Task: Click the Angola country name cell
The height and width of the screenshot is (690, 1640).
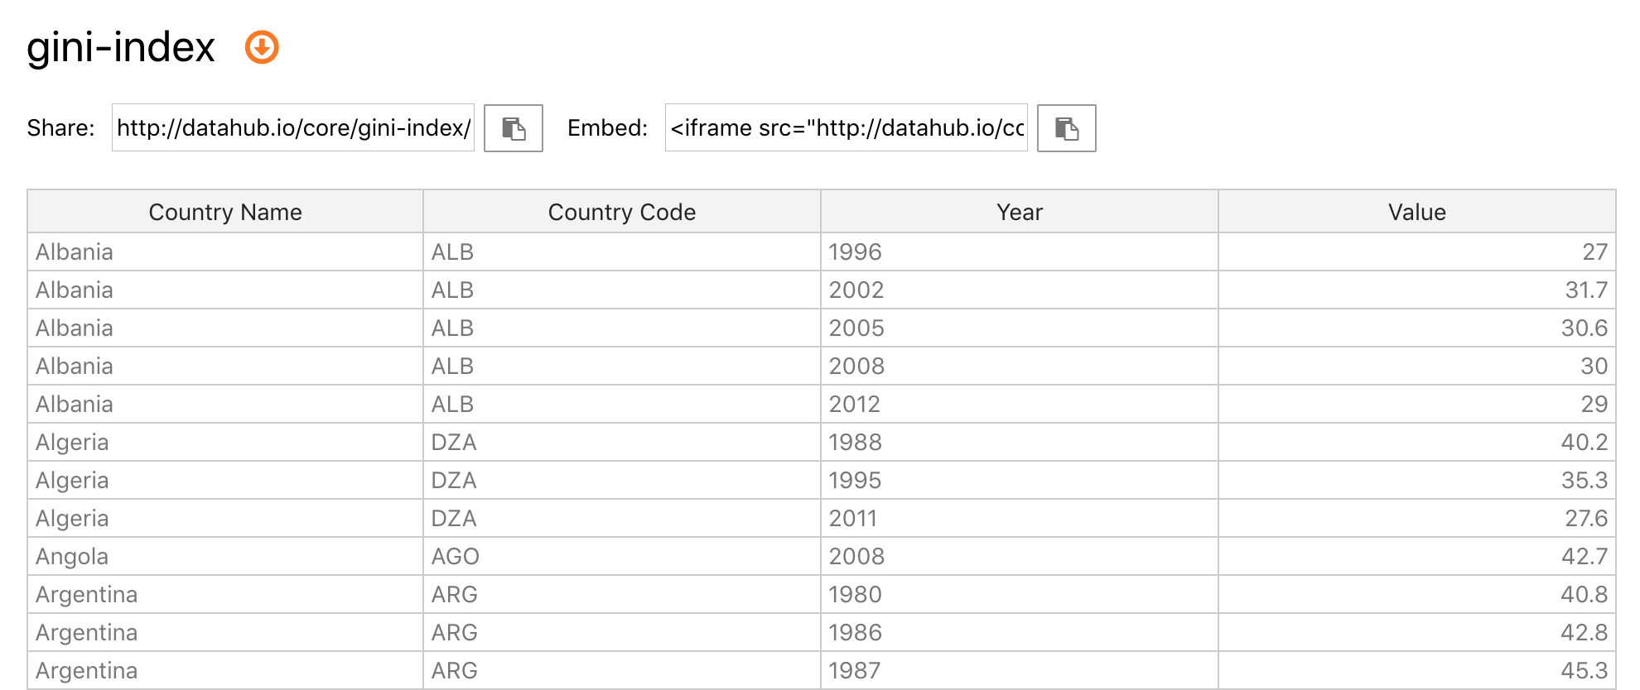Action: pos(225,556)
